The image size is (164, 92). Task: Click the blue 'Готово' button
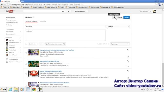(x=126, y=17)
